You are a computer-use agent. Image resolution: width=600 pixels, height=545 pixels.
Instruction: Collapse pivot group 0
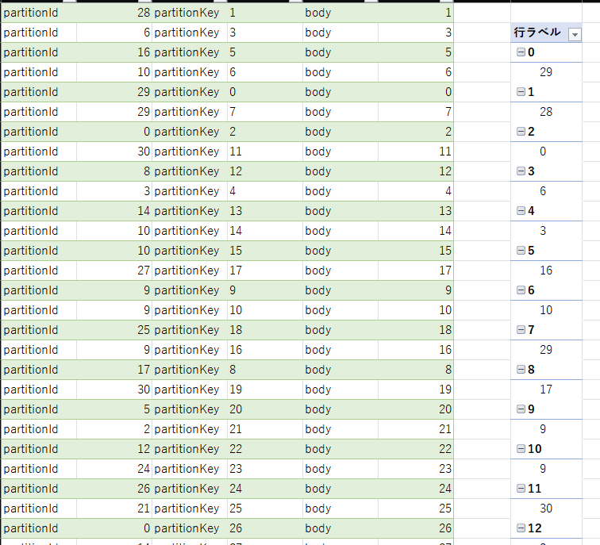point(521,52)
